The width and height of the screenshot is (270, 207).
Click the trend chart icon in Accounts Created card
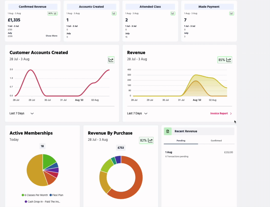tap(114, 13)
